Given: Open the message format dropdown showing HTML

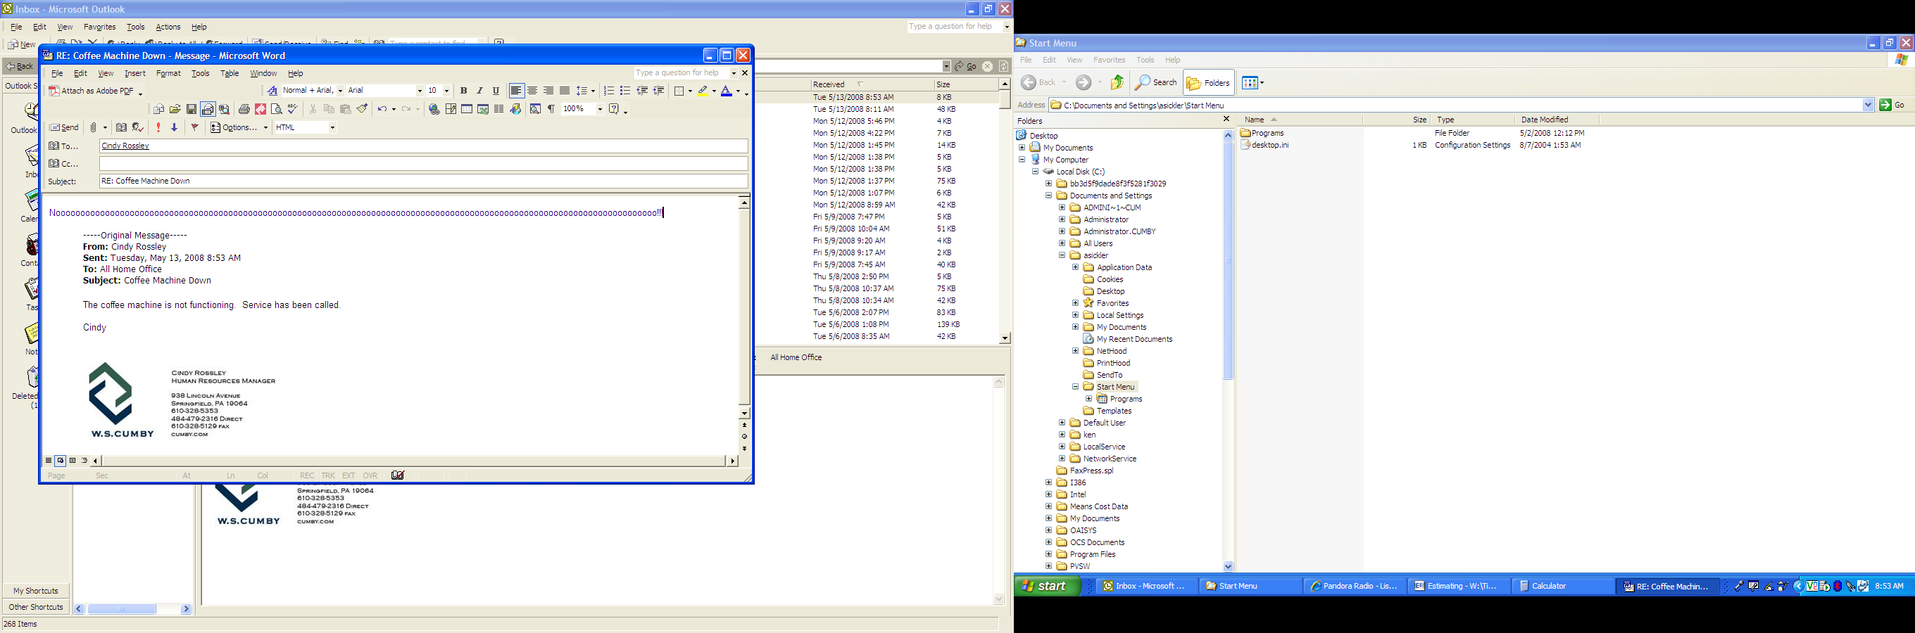Looking at the screenshot, I should (x=332, y=127).
